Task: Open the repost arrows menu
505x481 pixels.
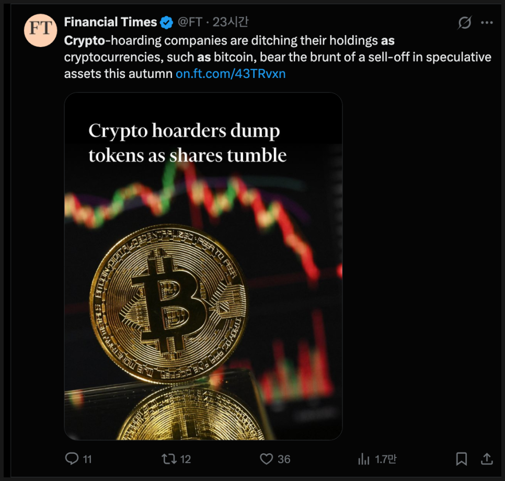Action: 168,459
